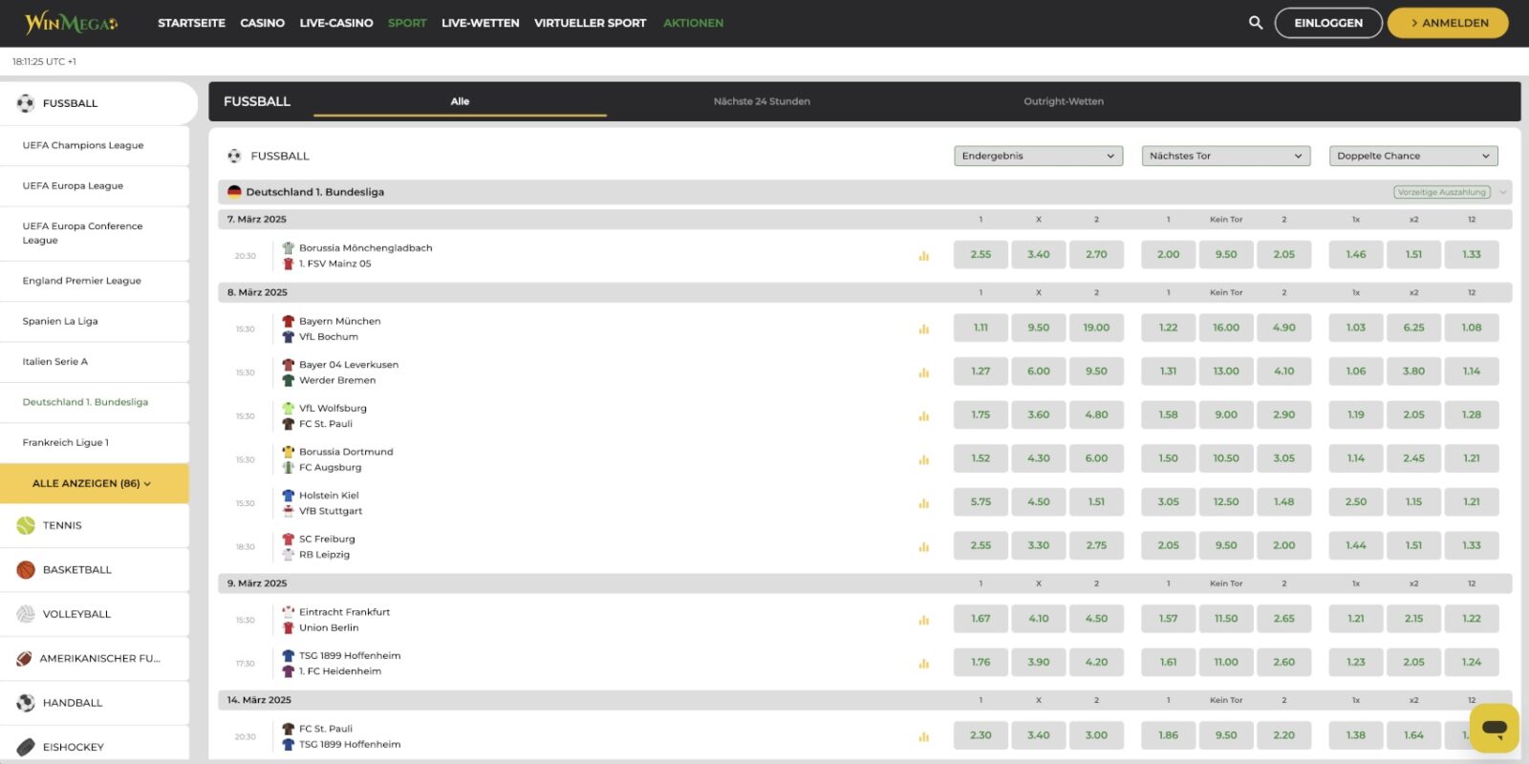Open statistics icon for SC Freiburg match

(x=924, y=547)
